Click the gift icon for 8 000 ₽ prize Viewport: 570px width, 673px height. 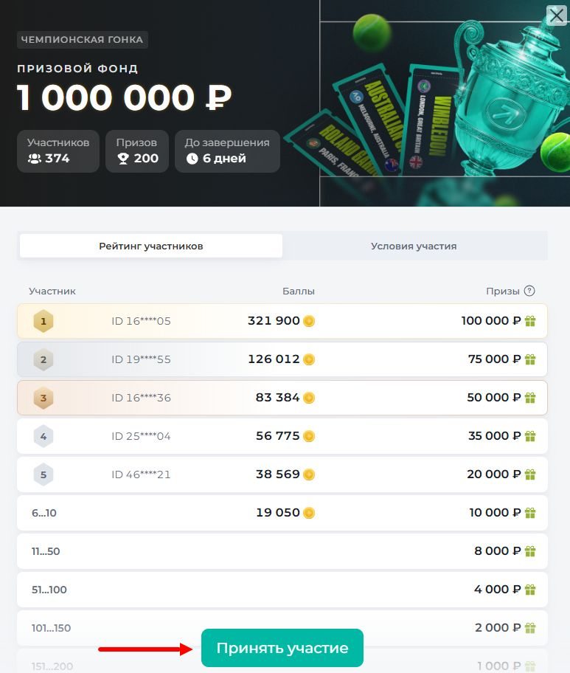coord(530,551)
